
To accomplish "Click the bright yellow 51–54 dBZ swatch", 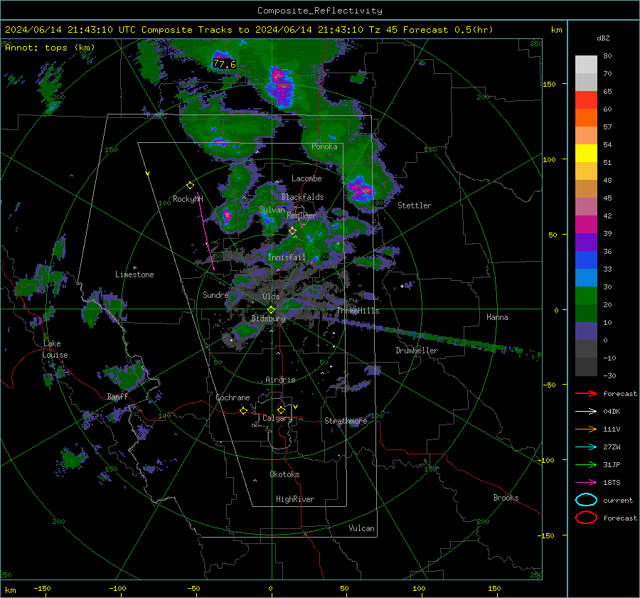I will click(586, 154).
